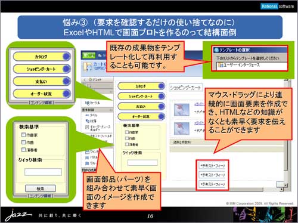This screenshot has height=223, width=298.
Task: Pick the ラベル element from the palette
Action: click(91, 115)
